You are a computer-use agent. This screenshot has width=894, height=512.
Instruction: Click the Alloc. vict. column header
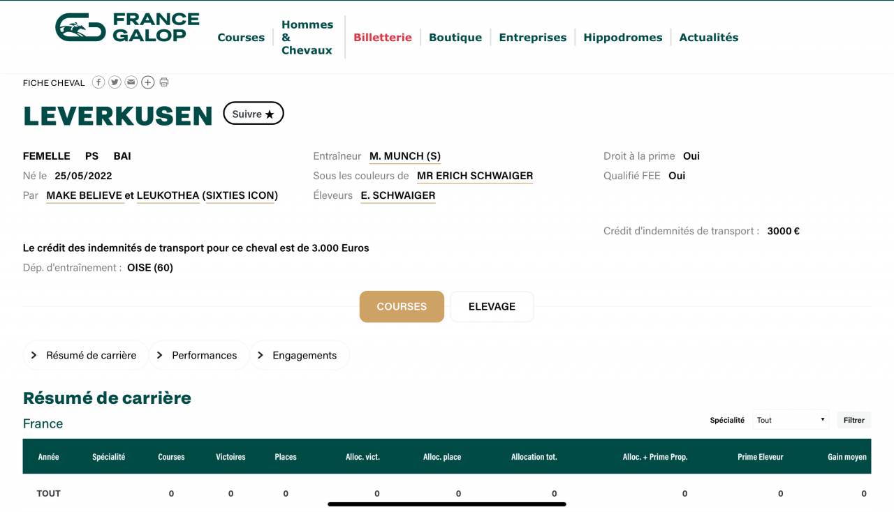(362, 457)
